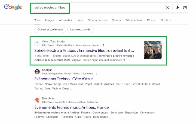
Task: Click the Eventbrite orange favicon
Action: tap(37, 100)
